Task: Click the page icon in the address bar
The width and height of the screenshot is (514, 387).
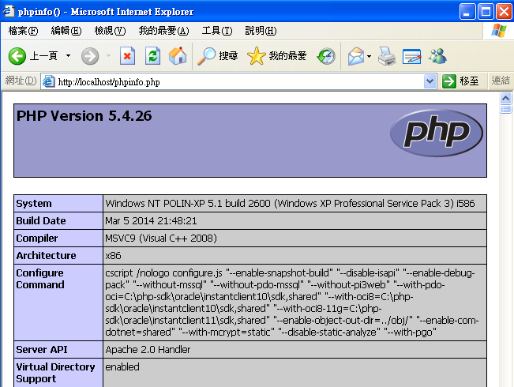Action: [48, 81]
